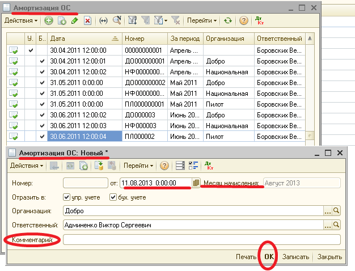The image size is (355, 271).
Task: Click cancel posting icon in Новый toolbar
Action: (x=112, y=166)
